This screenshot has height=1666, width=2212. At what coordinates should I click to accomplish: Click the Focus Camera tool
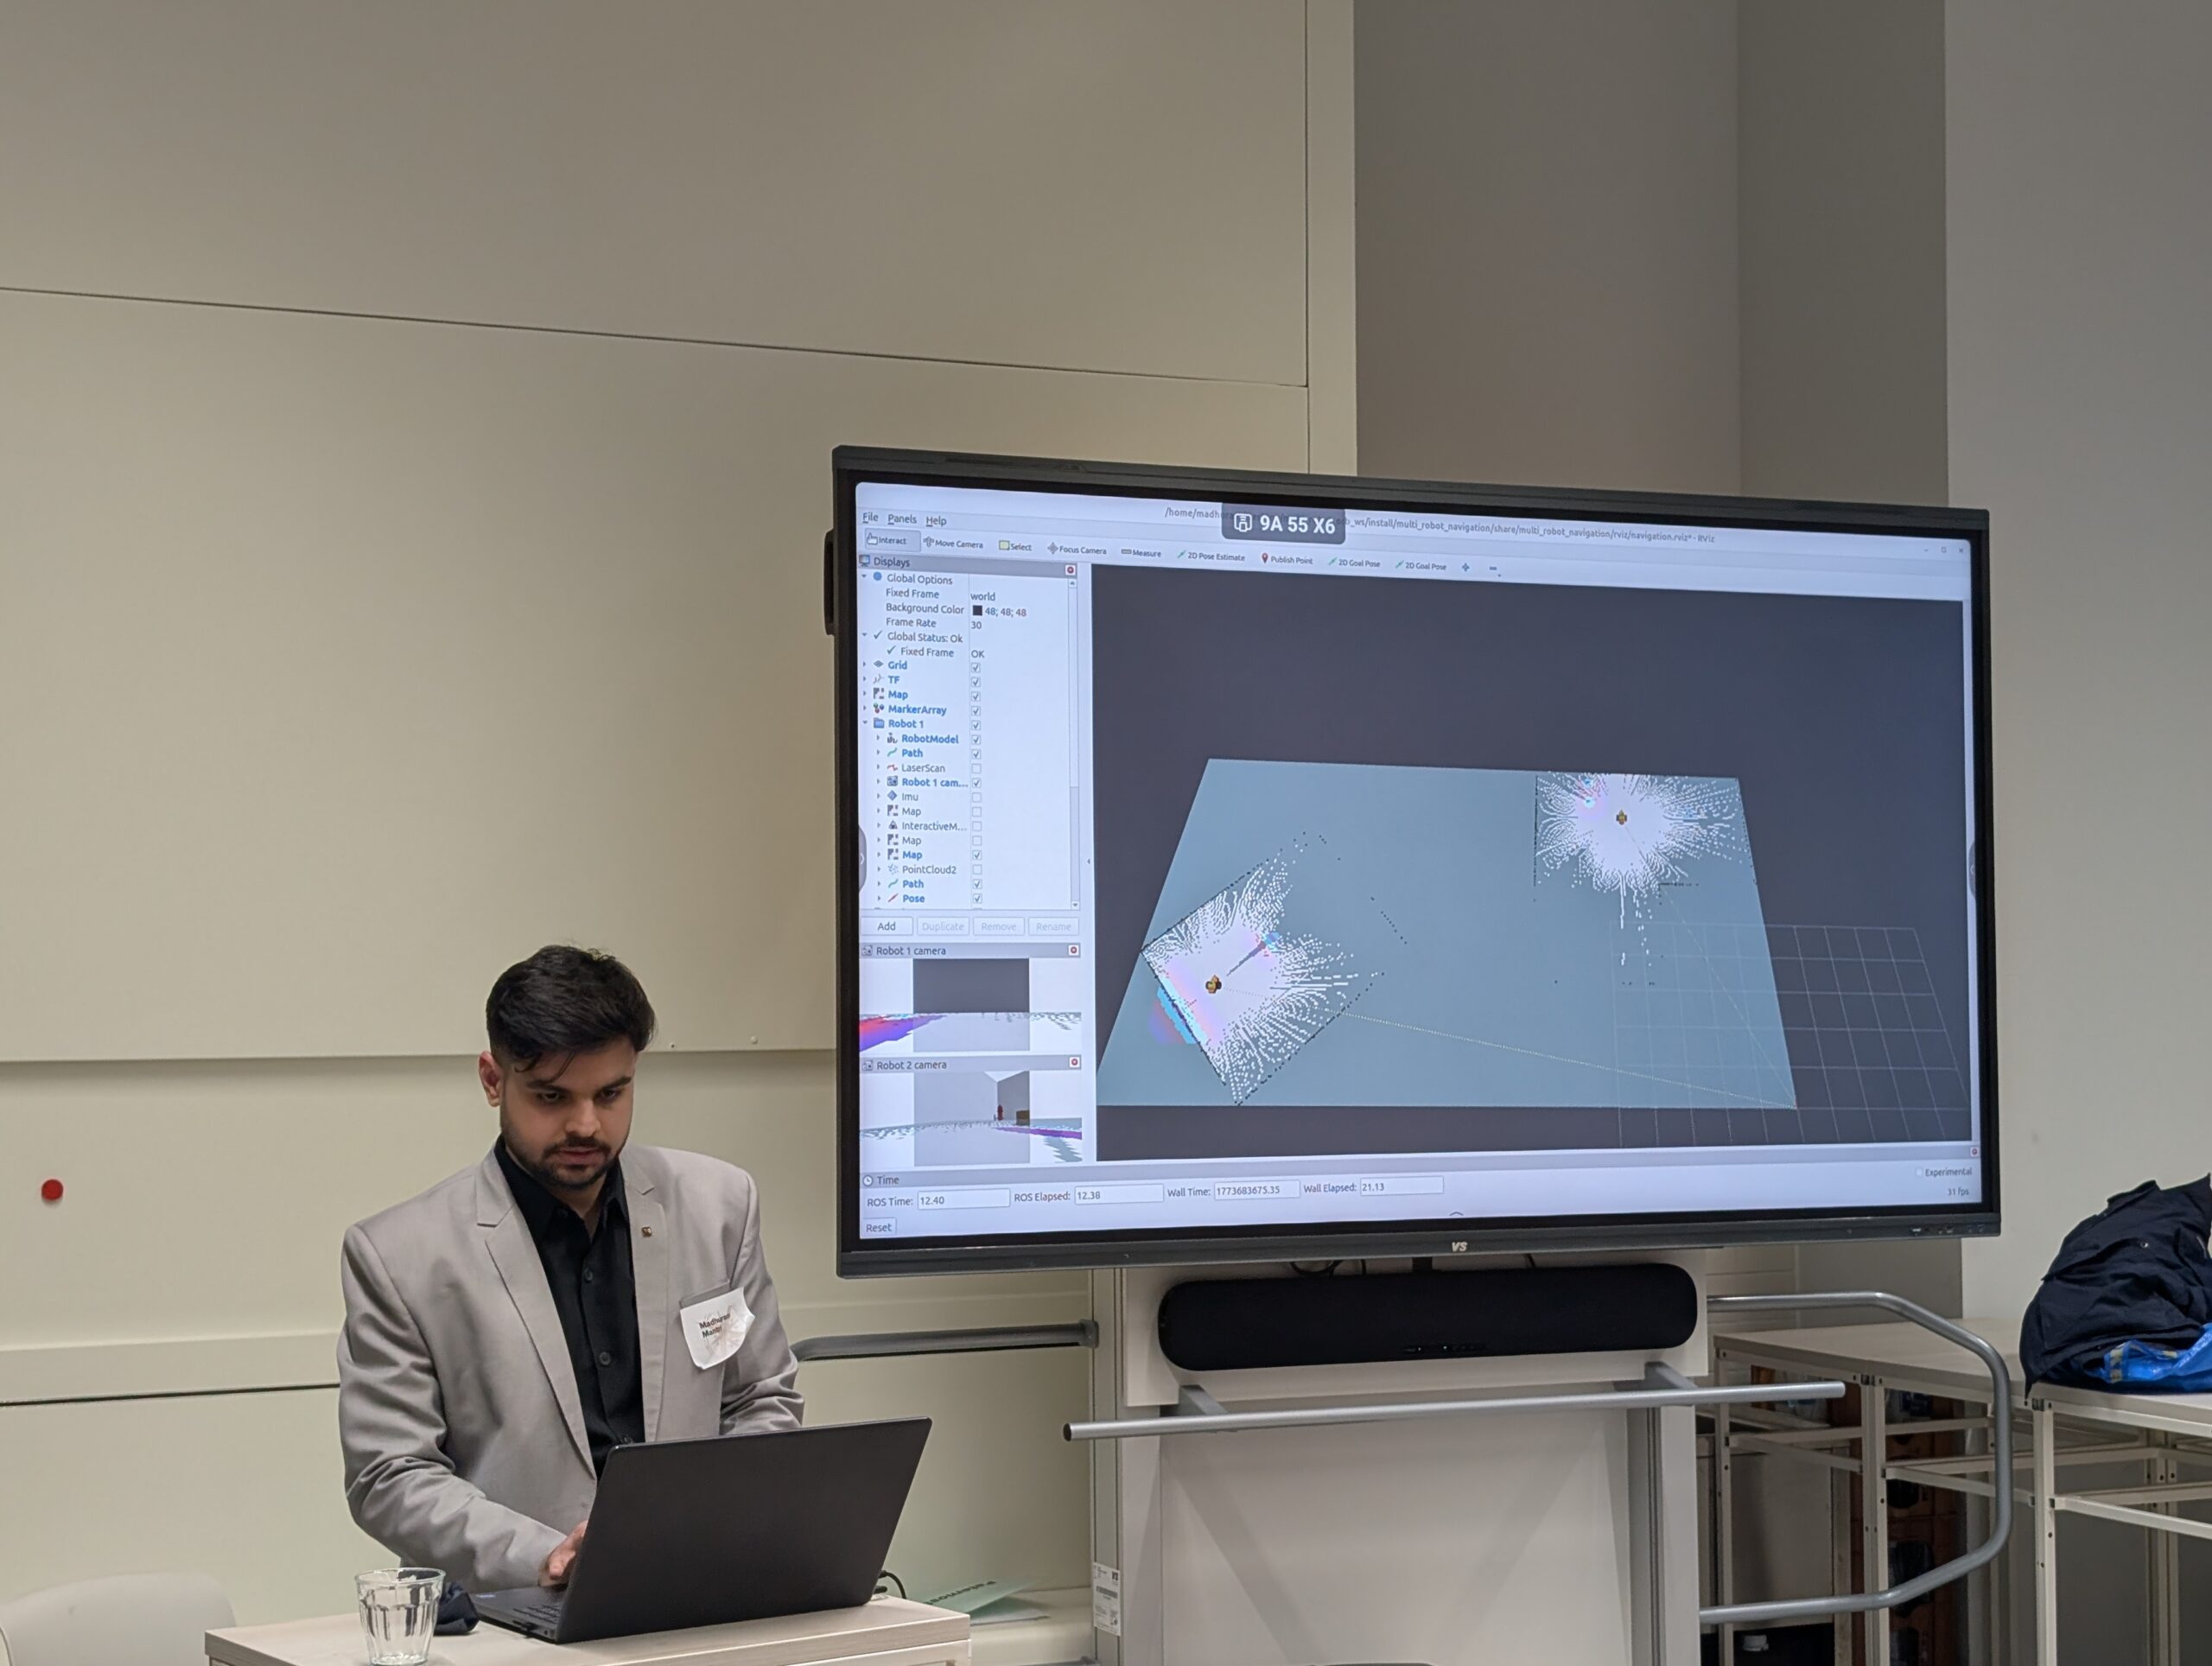point(1077,550)
